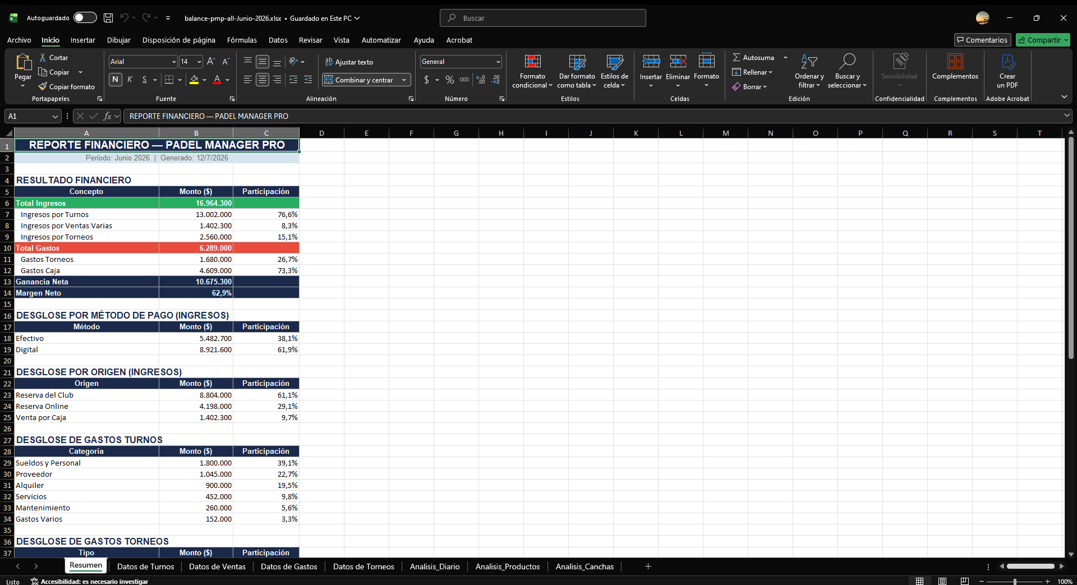Open the Analisis_Canchas sheet tab
Screen dimensions: 1077x585
(584, 566)
